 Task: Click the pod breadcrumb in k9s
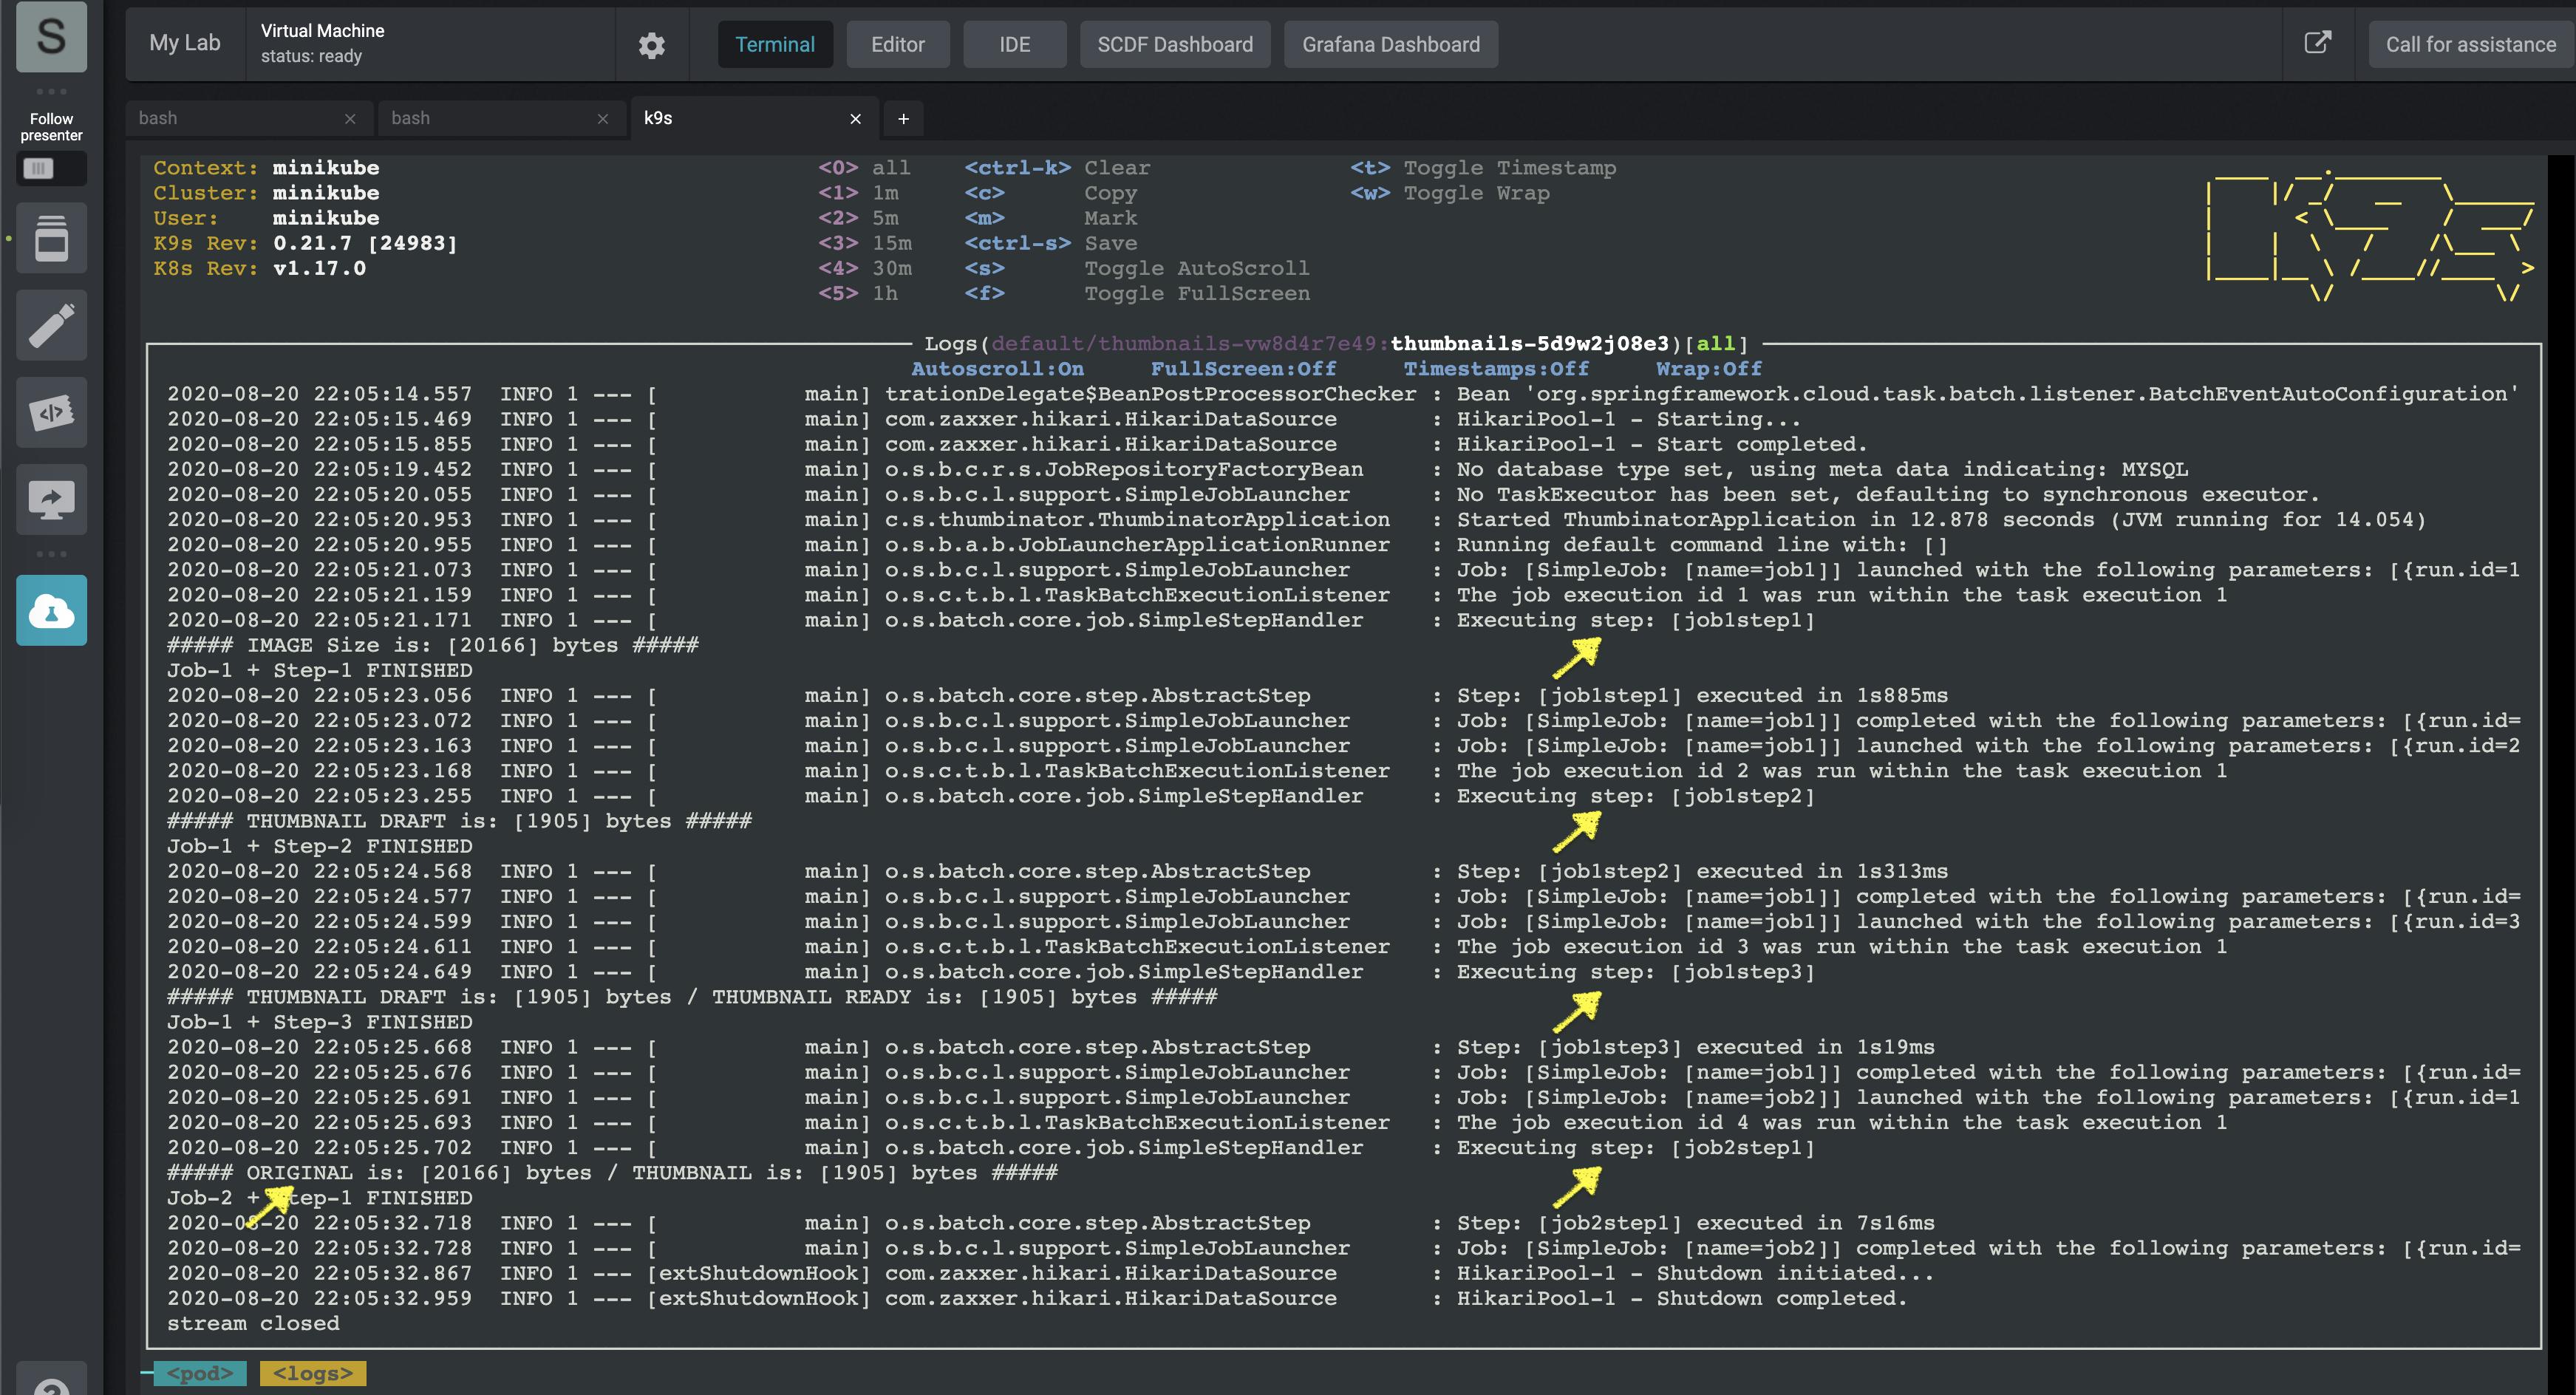(200, 1373)
